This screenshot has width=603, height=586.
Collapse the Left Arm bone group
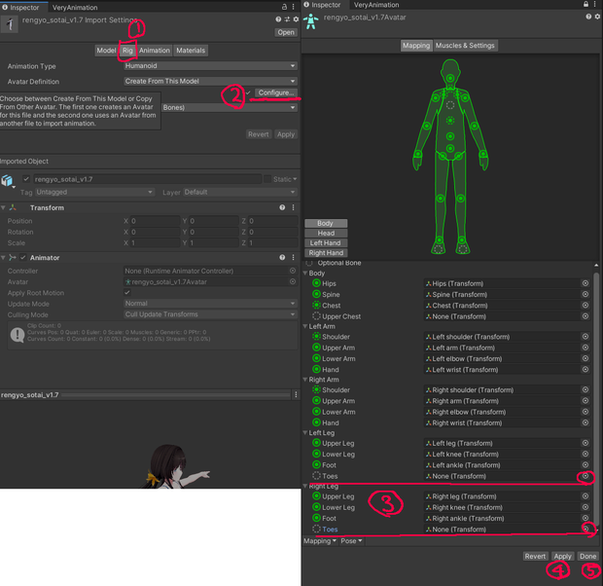[305, 326]
